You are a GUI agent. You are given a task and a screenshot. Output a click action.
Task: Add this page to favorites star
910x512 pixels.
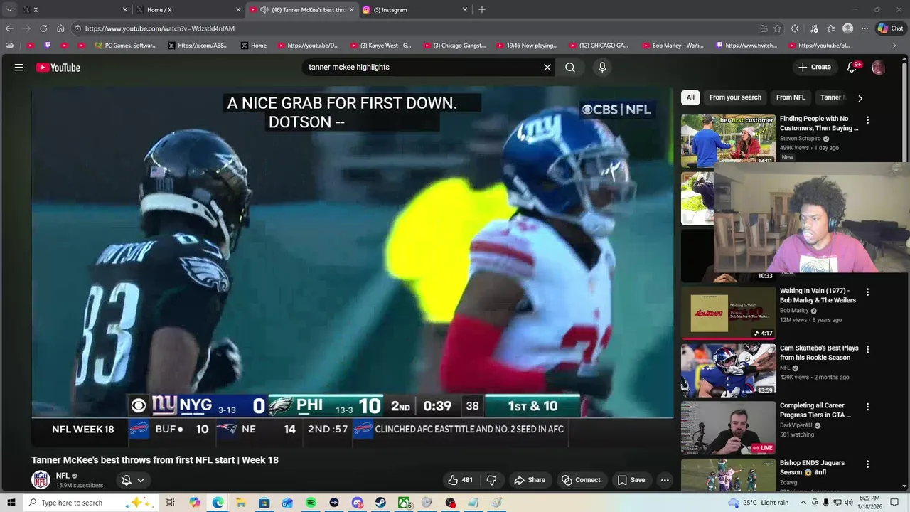pyautogui.click(x=777, y=28)
